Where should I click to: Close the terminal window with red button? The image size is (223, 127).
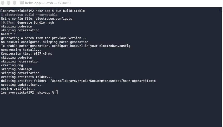[x=3, y=3]
